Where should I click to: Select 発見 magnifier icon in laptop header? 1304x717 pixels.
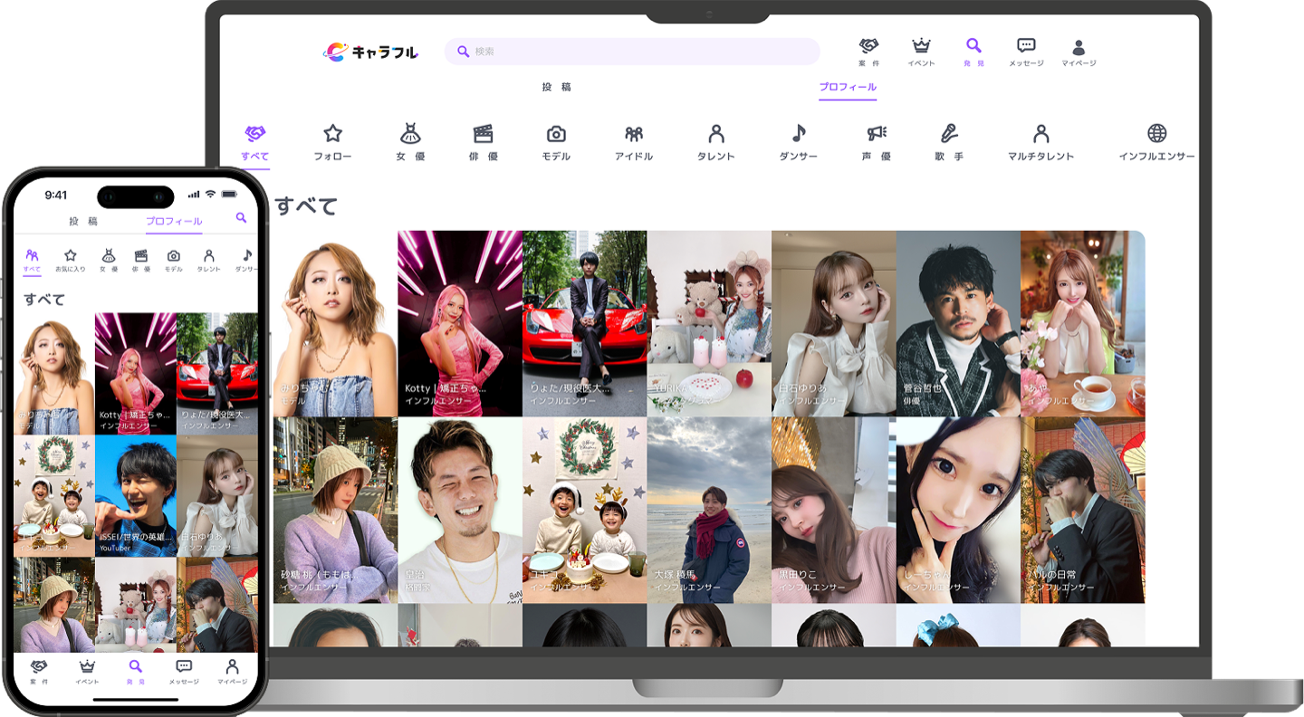pos(973,45)
